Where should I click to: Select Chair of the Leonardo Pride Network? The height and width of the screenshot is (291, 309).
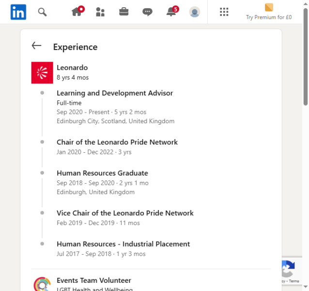pos(117,143)
